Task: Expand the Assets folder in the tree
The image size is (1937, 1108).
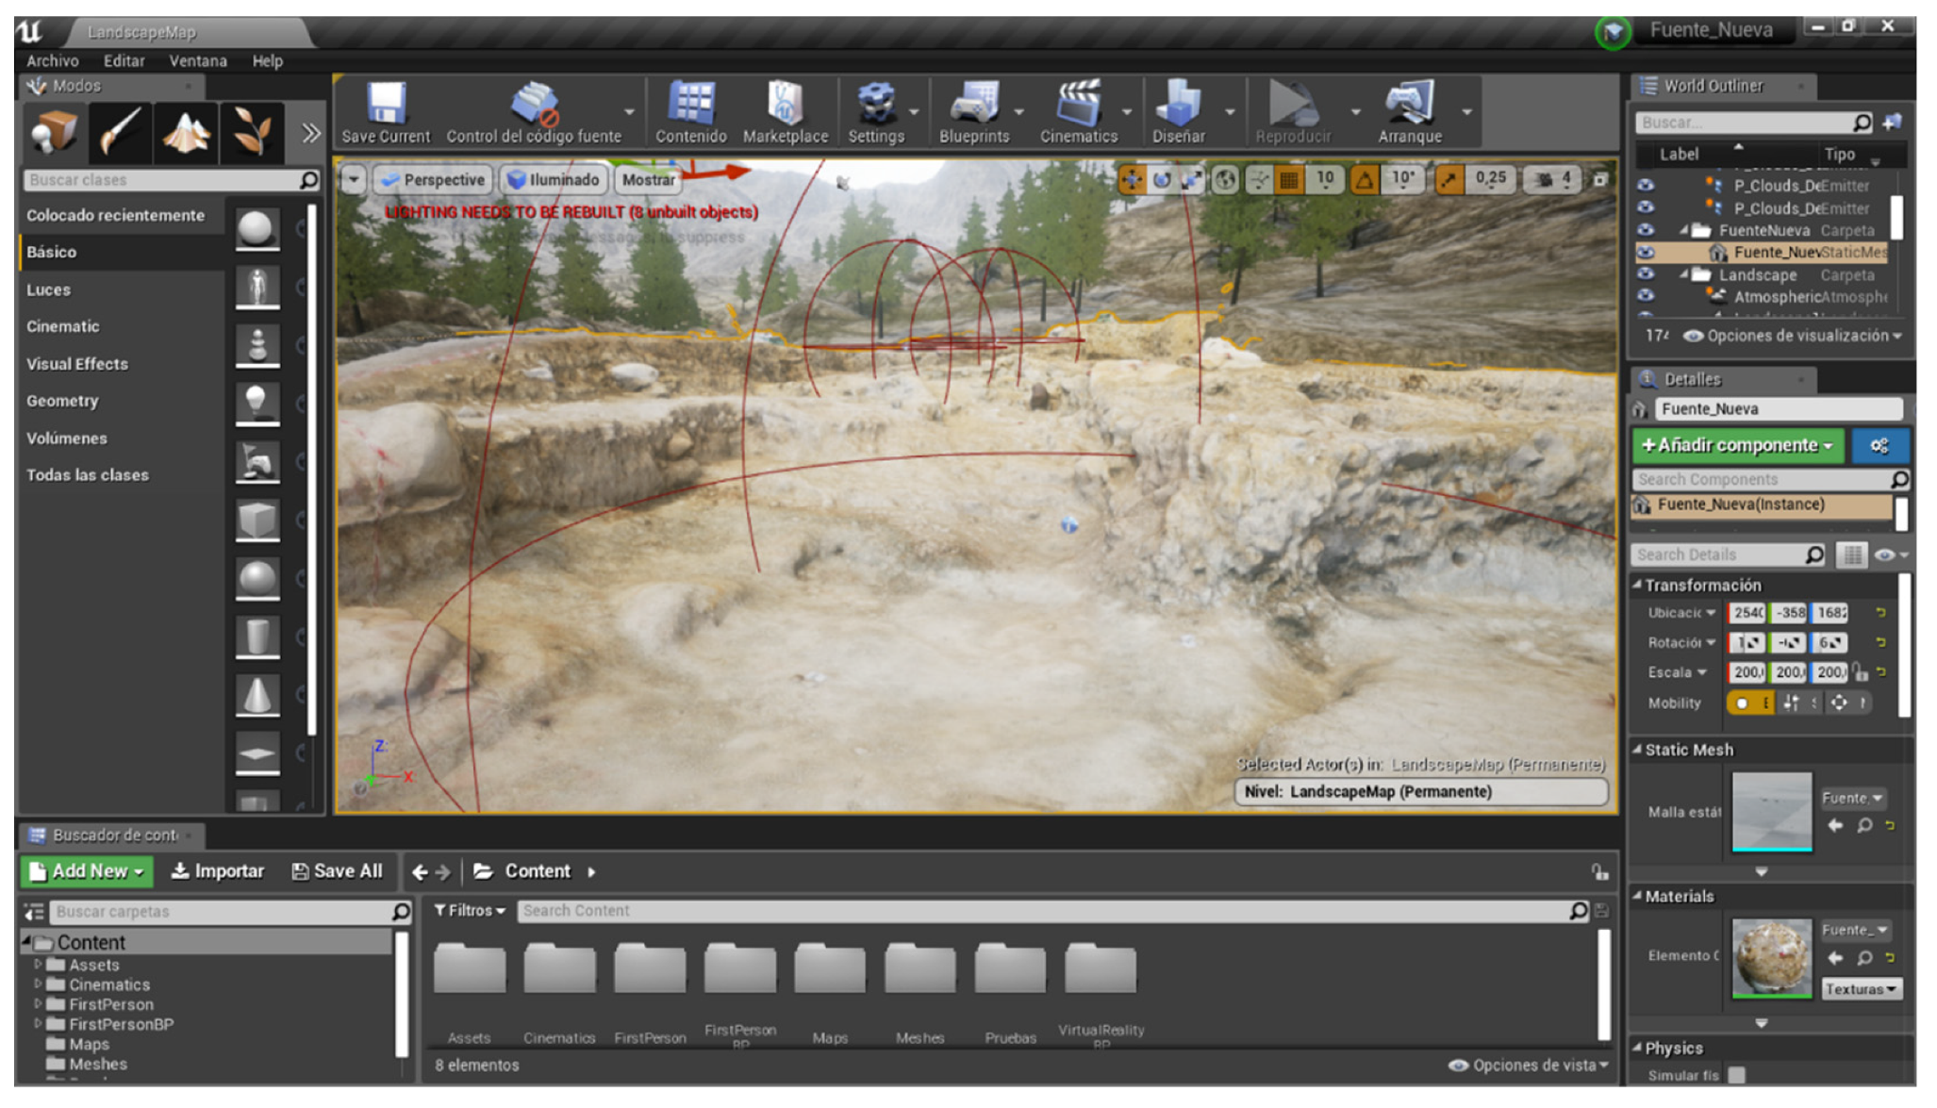Action: tap(38, 965)
